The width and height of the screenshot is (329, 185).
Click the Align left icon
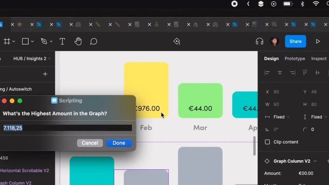pyautogui.click(x=267, y=73)
